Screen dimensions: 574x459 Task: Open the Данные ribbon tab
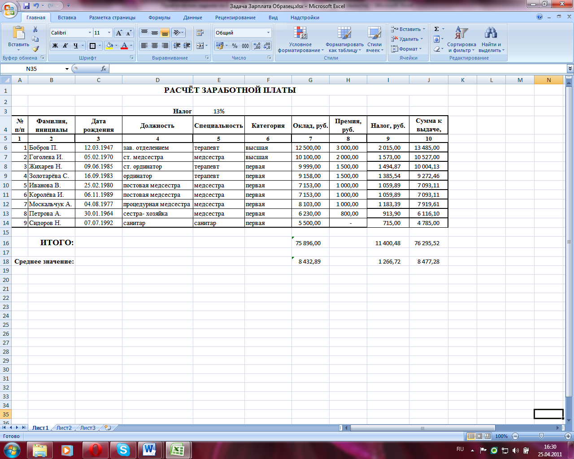193,17
